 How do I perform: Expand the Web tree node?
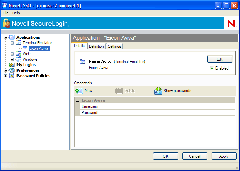[12, 54]
